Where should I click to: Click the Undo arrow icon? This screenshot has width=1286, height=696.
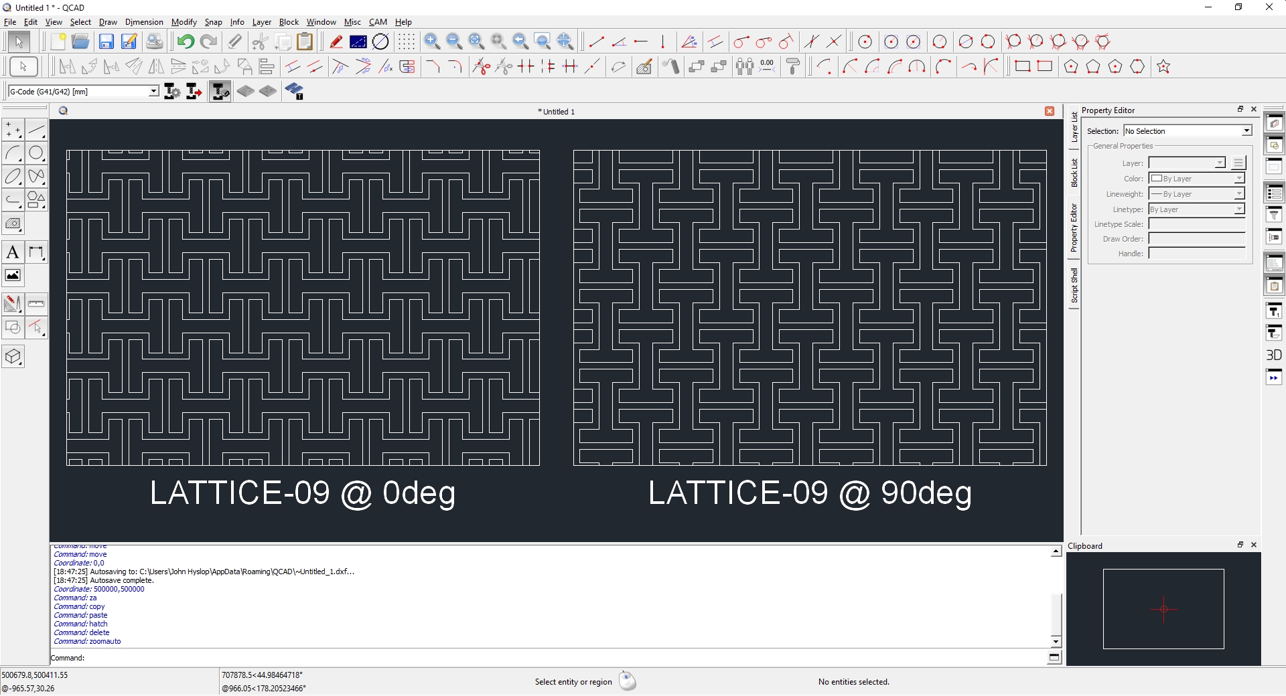[186, 42]
